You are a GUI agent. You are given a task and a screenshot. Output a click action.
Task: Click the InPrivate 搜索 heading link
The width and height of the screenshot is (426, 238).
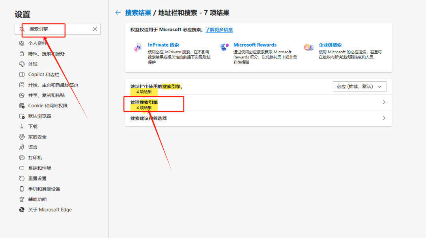point(163,45)
